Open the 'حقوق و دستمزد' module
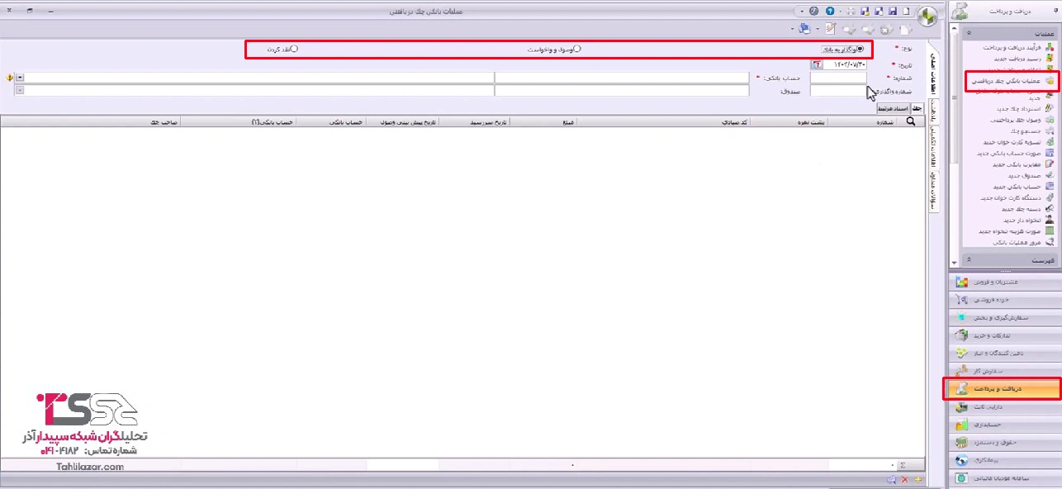This screenshot has height=489, width=1062. point(1005,442)
